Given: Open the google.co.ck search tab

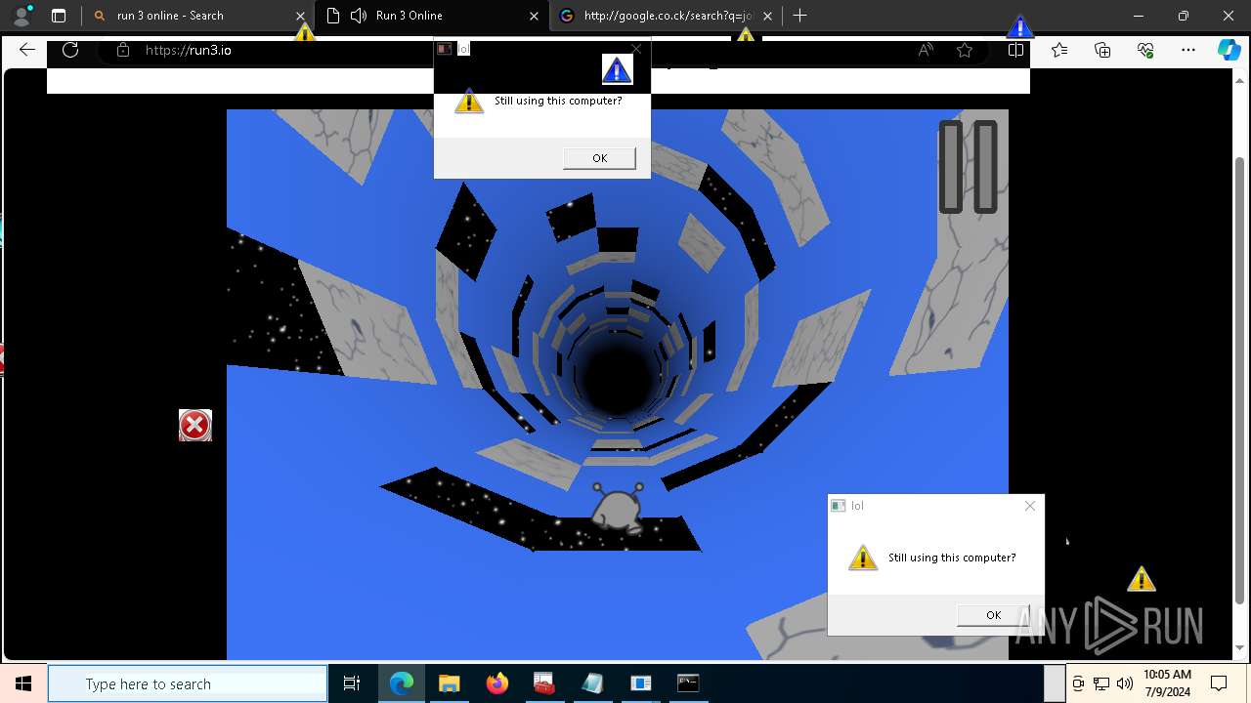Looking at the screenshot, I should [665, 16].
